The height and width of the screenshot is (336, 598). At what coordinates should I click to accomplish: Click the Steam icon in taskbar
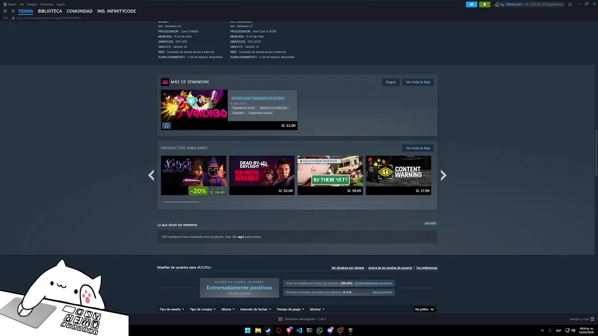[x=268, y=330]
